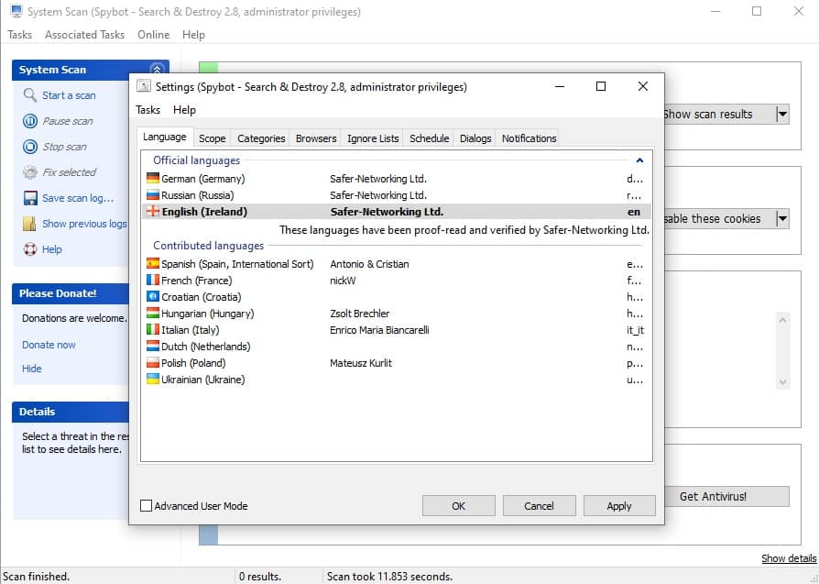This screenshot has width=819, height=584.
Task: Collapse the Official languages group
Action: (x=639, y=160)
